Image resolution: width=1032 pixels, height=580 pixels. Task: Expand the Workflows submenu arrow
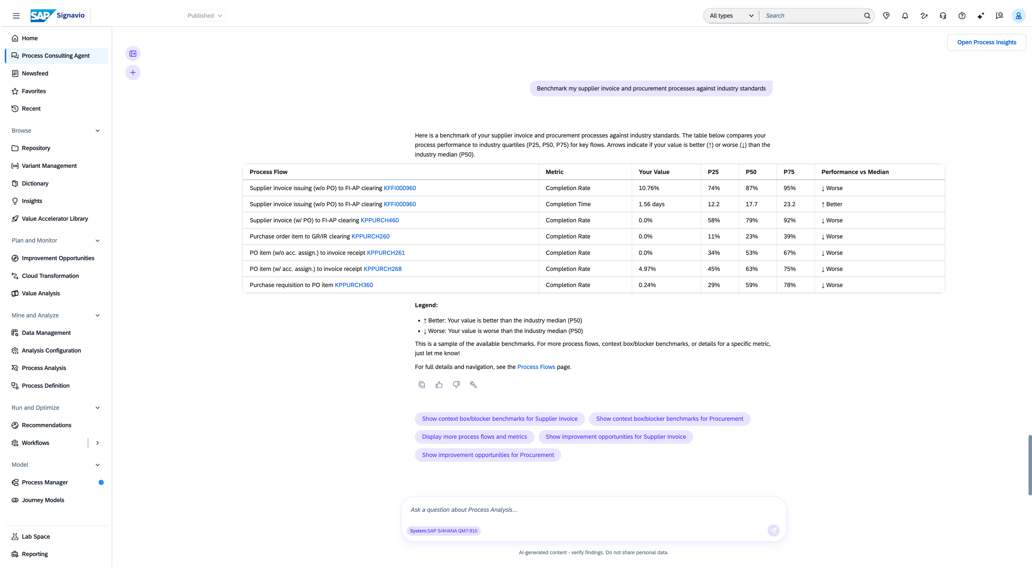point(97,443)
